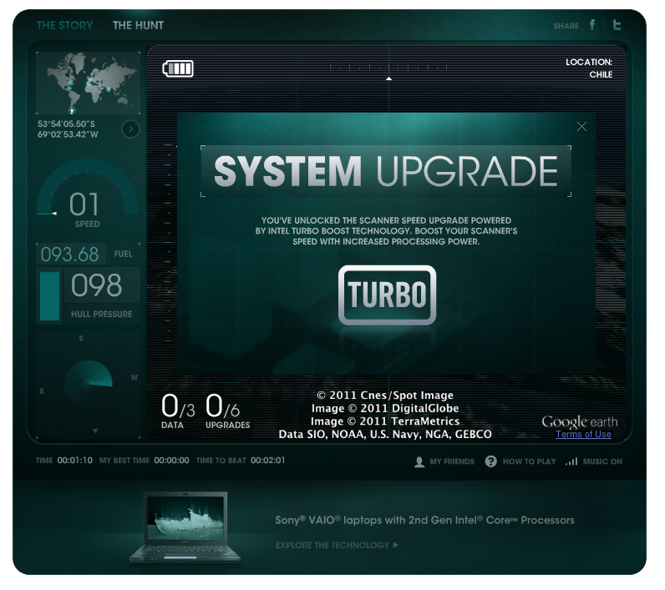Click Explore The Technology link
The height and width of the screenshot is (590, 665).
[337, 545]
